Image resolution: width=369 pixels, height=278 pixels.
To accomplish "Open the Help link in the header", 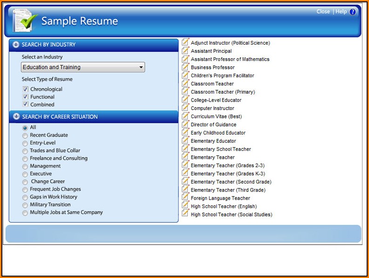I will 341,12.
